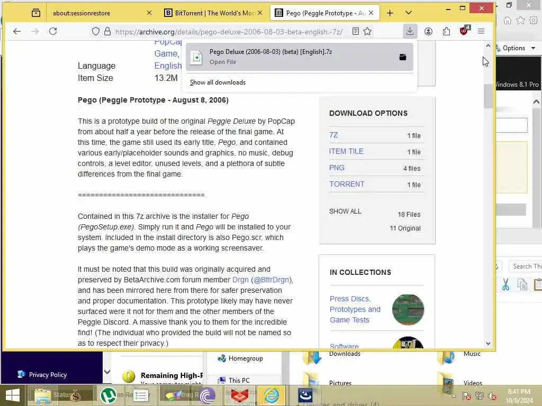Reload the archive.org page
This screenshot has height=406, width=542.
53,31
